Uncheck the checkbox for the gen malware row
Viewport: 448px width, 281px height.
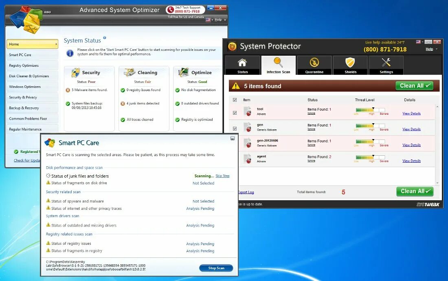click(235, 129)
